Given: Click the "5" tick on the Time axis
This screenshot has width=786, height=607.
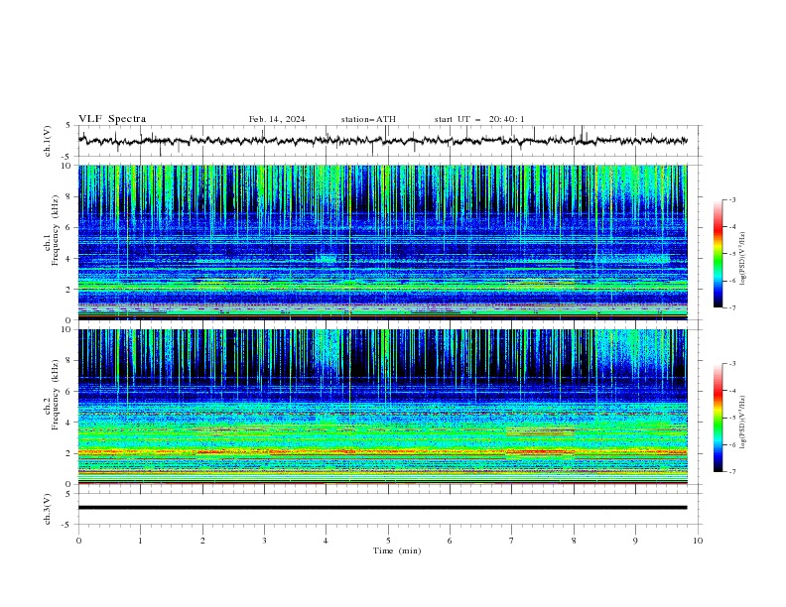Looking at the screenshot, I should coord(388,541).
